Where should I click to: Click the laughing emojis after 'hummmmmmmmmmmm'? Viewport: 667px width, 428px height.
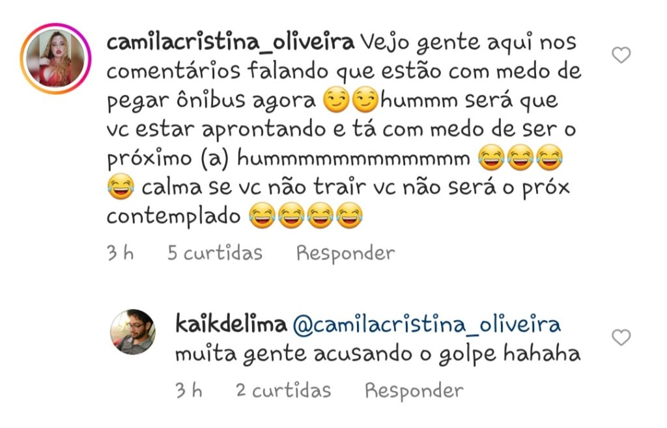pos(520,157)
